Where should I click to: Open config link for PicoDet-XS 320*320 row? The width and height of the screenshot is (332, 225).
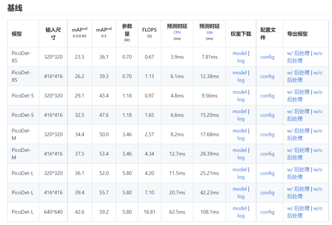click(x=267, y=57)
